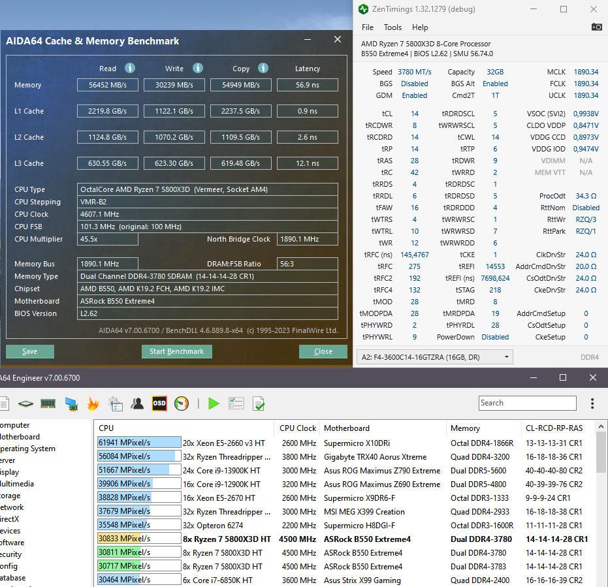Select the Config tree item
The height and width of the screenshot is (587, 608).
click(x=8, y=566)
